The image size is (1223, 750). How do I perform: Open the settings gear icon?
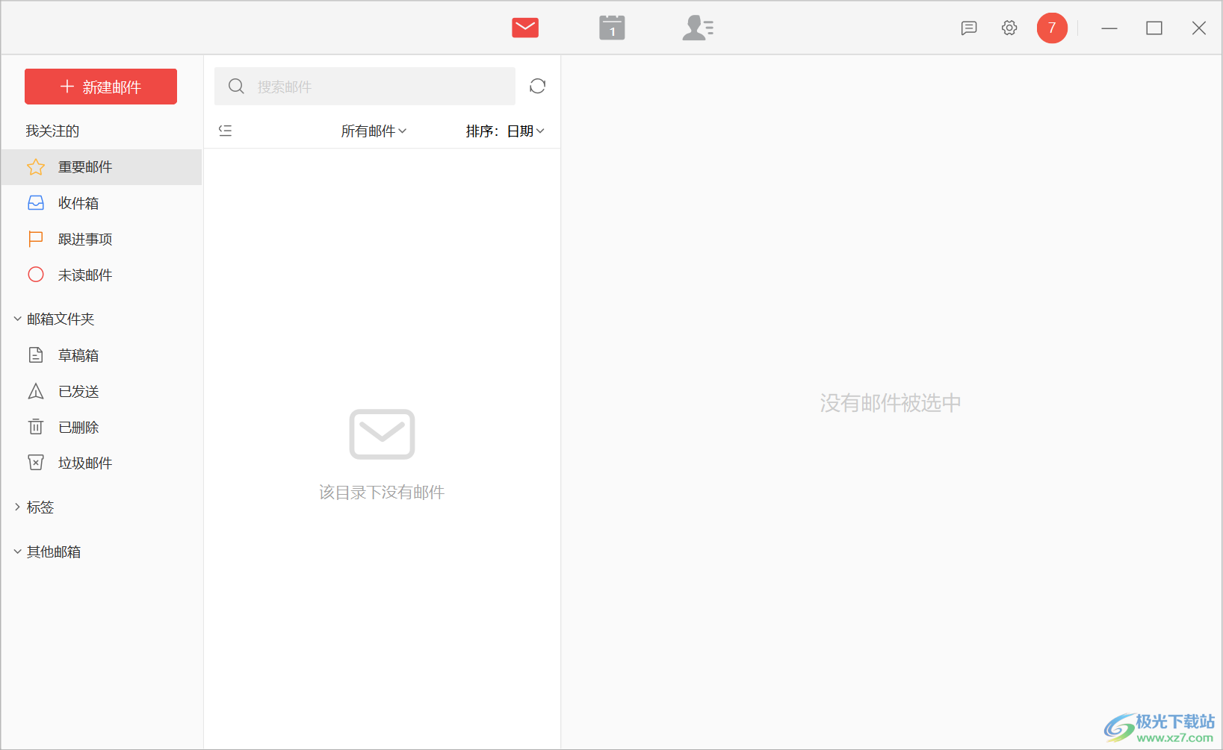click(x=1009, y=28)
